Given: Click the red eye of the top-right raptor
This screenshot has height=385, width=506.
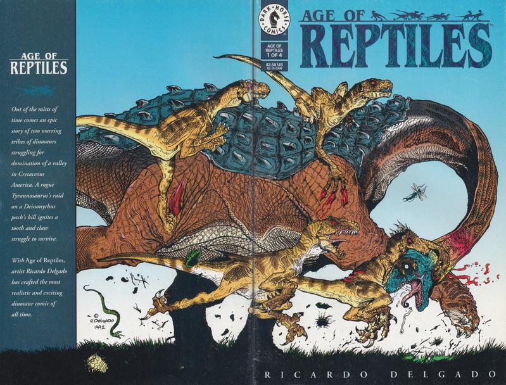Looking at the screenshot, I should (374, 82).
